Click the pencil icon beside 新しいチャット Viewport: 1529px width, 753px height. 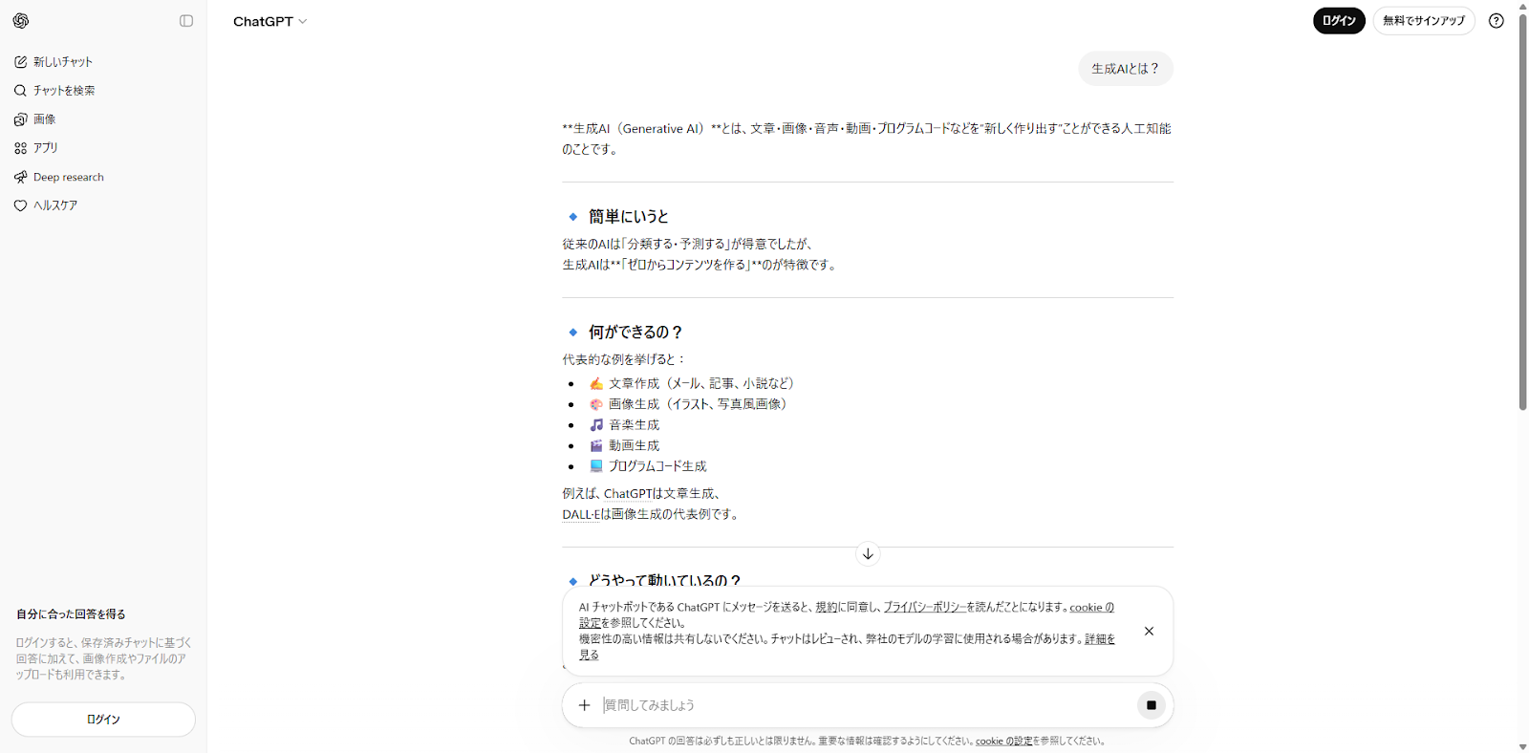tap(20, 62)
